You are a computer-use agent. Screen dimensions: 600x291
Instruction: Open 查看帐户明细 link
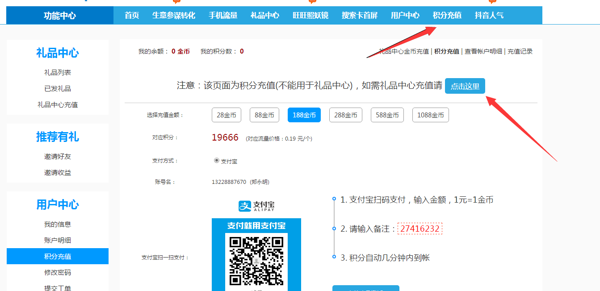483,51
